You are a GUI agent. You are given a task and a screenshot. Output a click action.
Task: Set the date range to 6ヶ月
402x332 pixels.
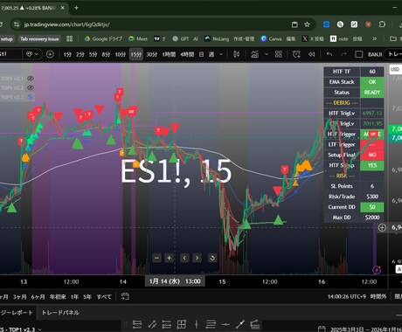point(38,297)
